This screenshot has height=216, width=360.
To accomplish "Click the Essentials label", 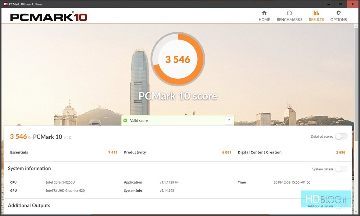I will pyautogui.click(x=19, y=152).
